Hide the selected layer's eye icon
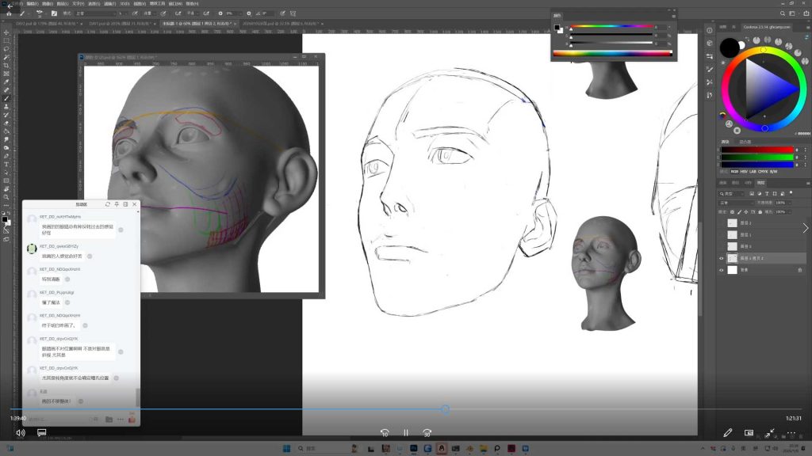The height and width of the screenshot is (456, 812). (x=721, y=258)
